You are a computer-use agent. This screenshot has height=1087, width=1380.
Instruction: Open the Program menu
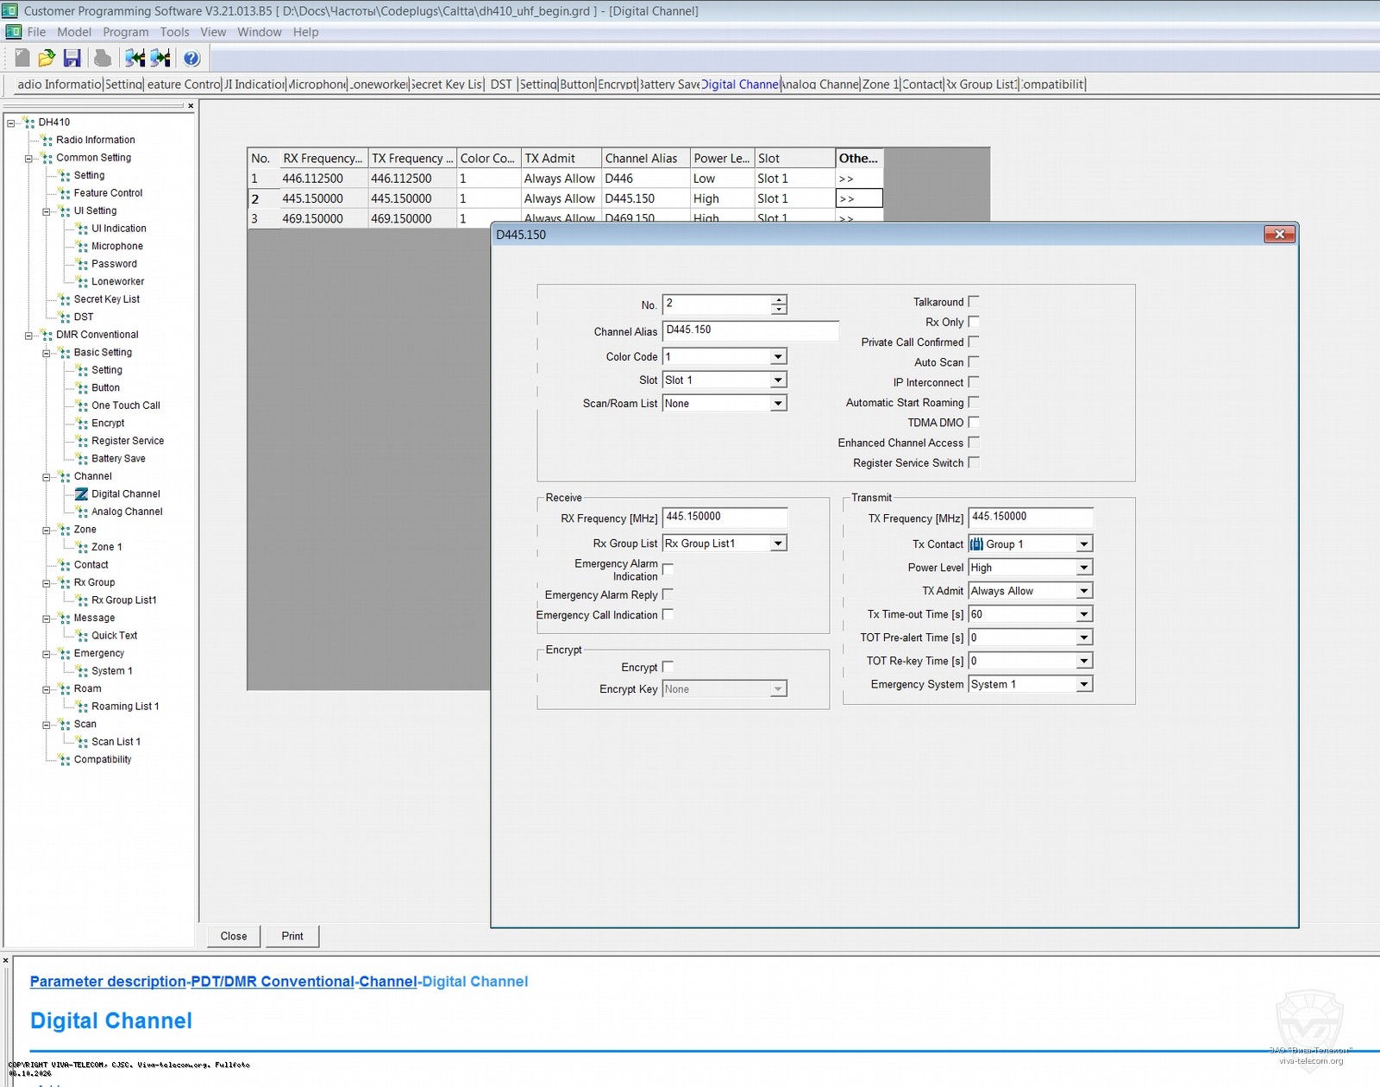click(x=126, y=32)
